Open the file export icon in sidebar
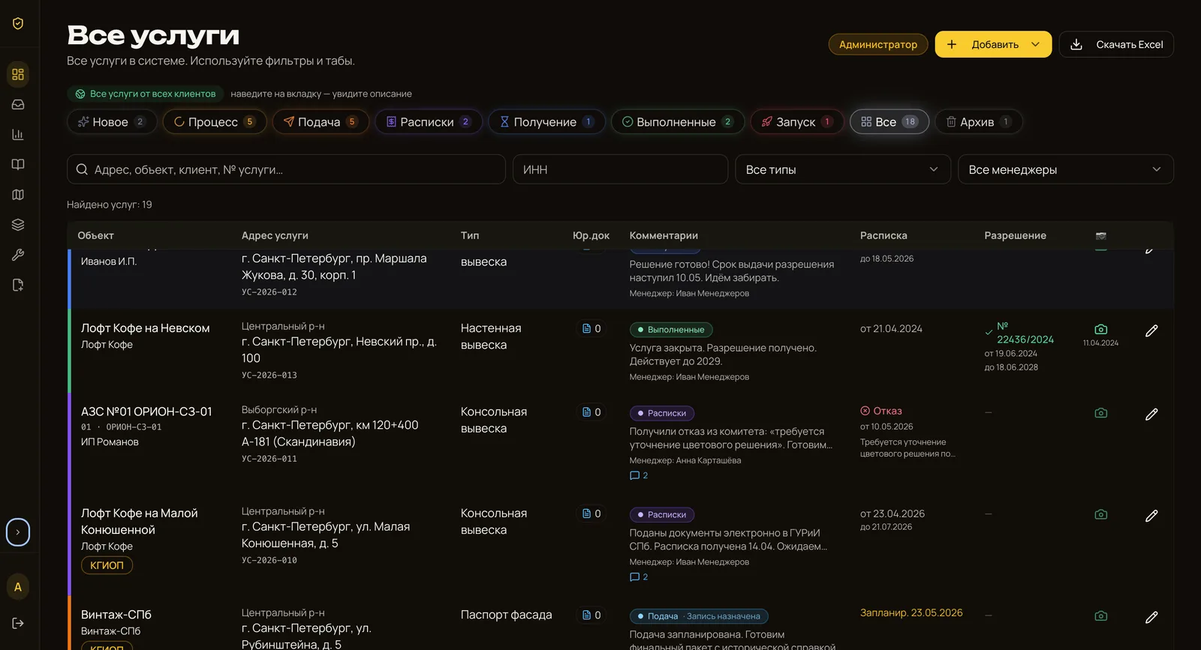Screen dimensions: 1201x650 pyautogui.click(x=18, y=285)
